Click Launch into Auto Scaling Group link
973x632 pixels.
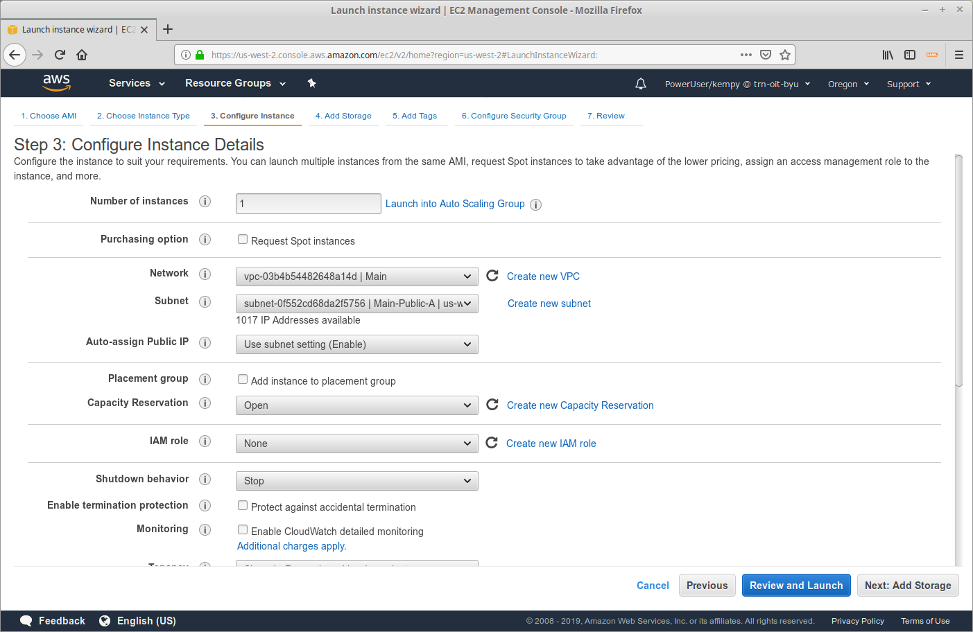455,204
